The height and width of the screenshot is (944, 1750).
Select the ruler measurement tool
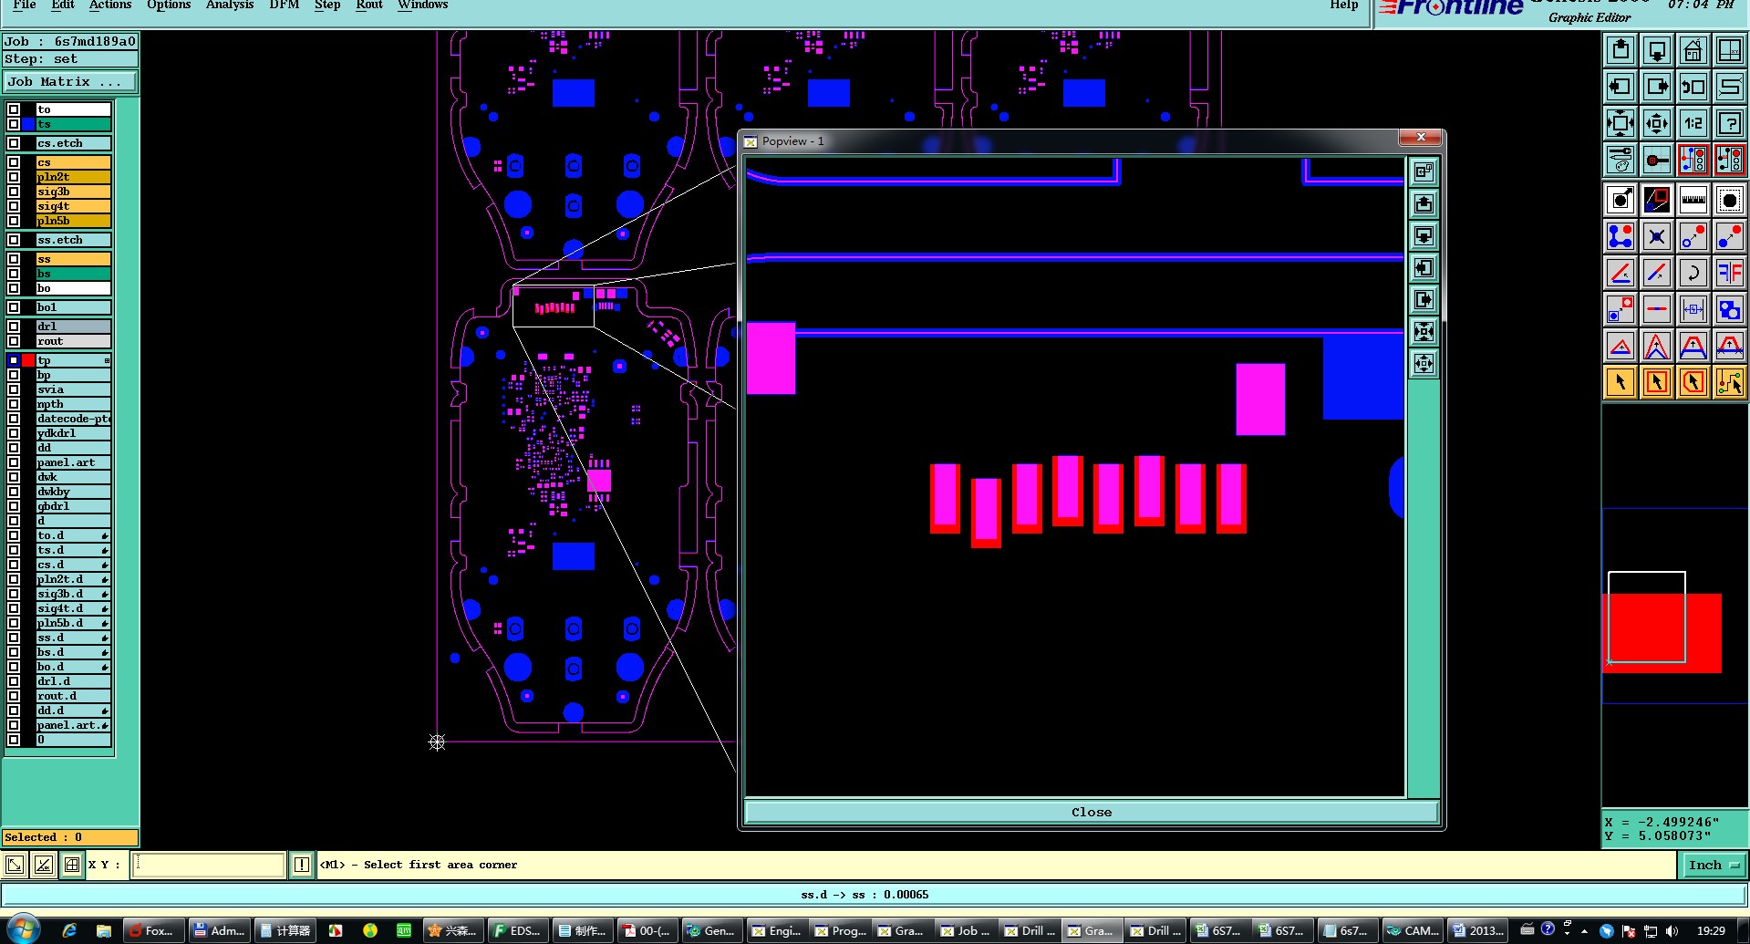pyautogui.click(x=1693, y=200)
